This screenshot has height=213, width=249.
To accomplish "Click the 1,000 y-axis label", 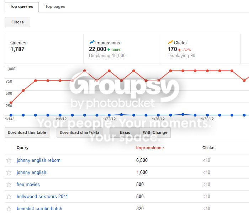I will [x=10, y=69].
